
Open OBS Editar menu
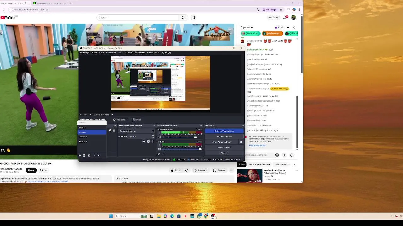(94, 52)
